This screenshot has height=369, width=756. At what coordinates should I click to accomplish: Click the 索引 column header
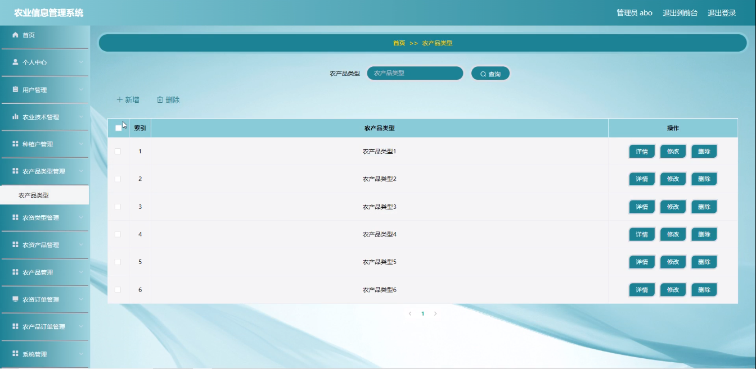tap(140, 128)
